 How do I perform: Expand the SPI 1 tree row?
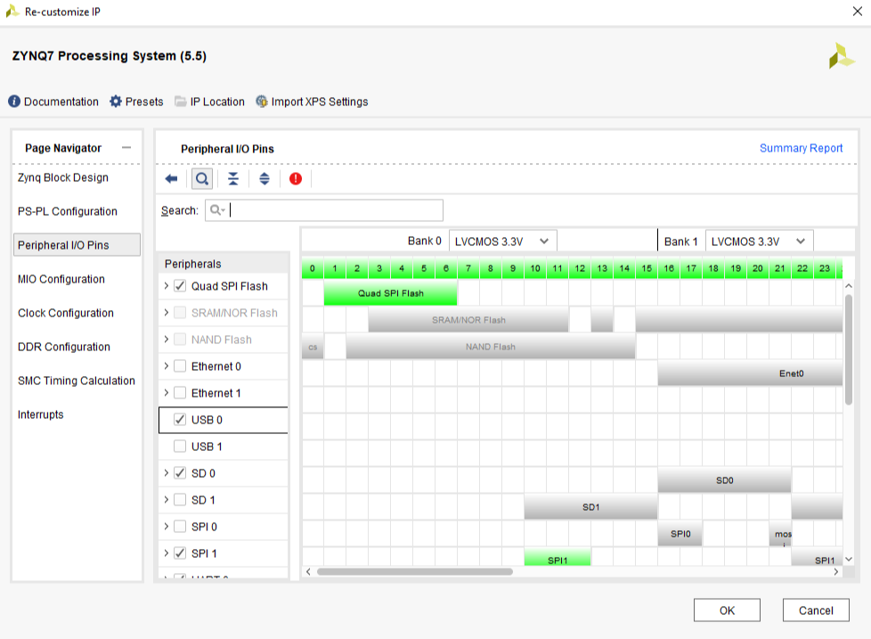coord(166,553)
